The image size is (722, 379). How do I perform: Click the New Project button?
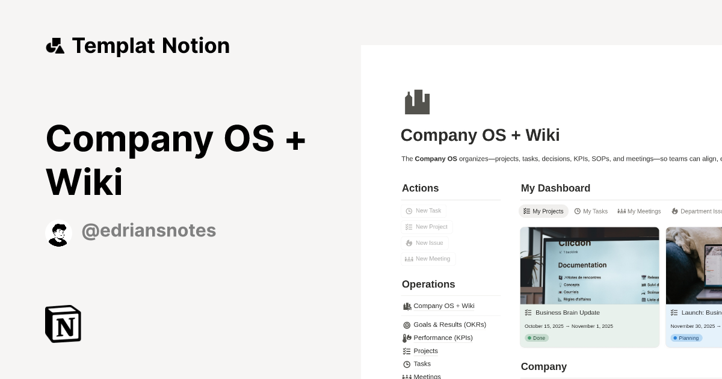(427, 227)
